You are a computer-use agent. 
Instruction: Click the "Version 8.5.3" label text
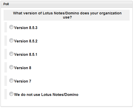tap(26, 28)
